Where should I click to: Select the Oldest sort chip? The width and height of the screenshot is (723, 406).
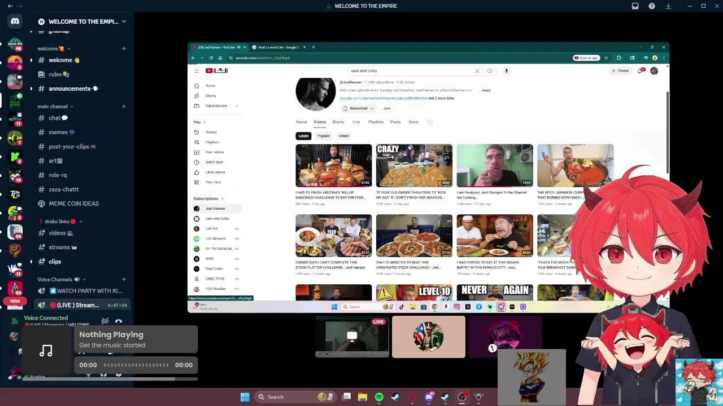[x=344, y=136]
